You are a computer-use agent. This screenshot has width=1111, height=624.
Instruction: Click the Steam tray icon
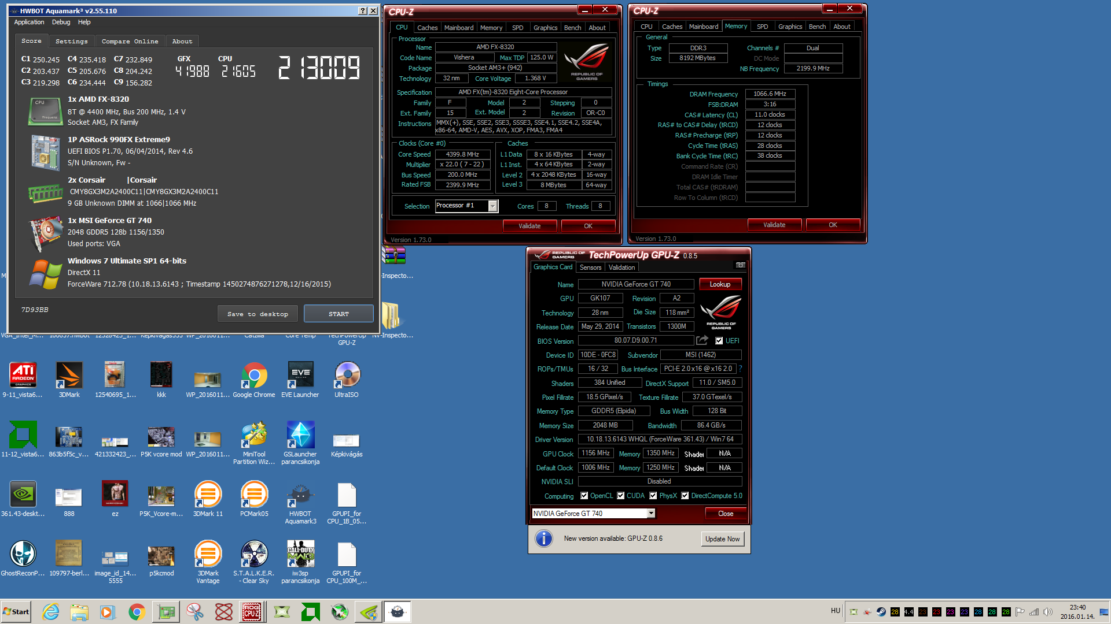[x=881, y=612]
